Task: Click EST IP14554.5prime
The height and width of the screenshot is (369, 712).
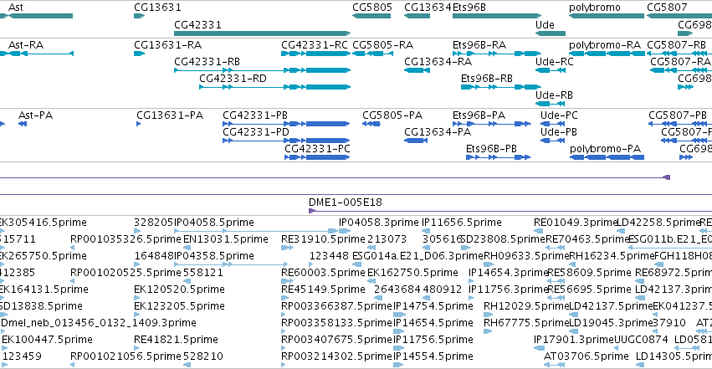Action: [398, 366]
